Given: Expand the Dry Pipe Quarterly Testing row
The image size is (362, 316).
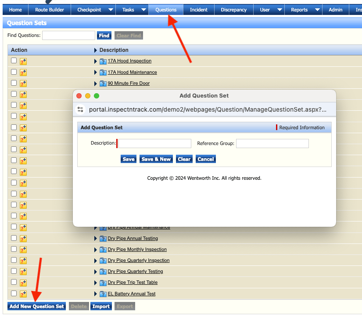Looking at the screenshot, I should 96,272.
